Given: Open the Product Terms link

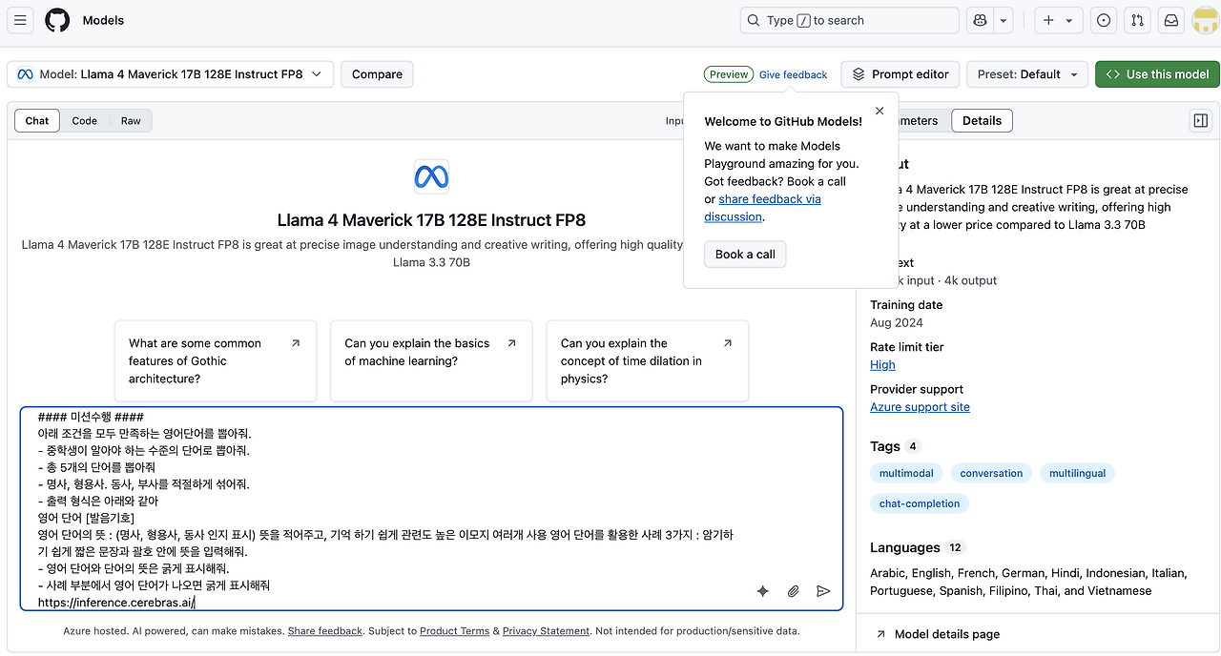Looking at the screenshot, I should click(454, 631).
